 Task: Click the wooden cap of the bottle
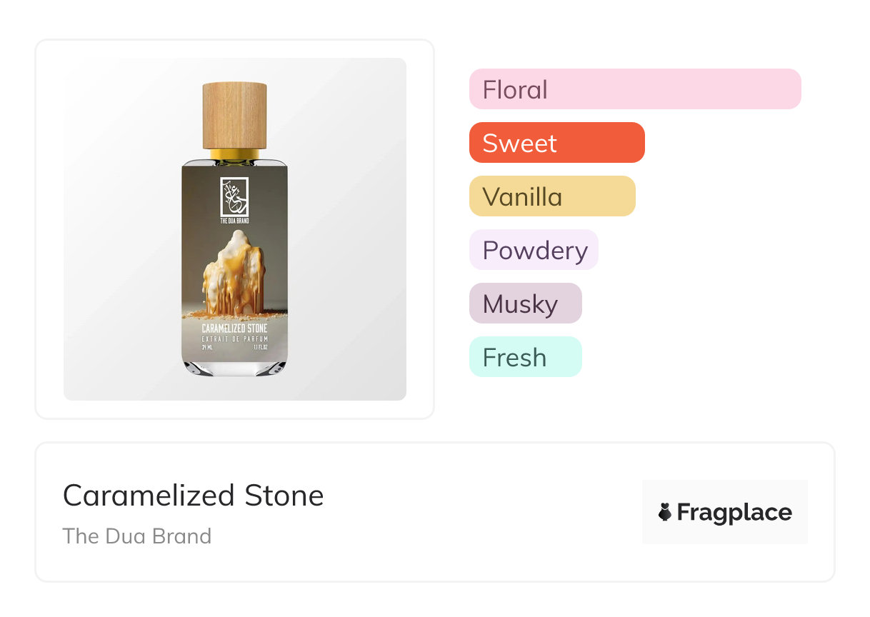coord(234,114)
